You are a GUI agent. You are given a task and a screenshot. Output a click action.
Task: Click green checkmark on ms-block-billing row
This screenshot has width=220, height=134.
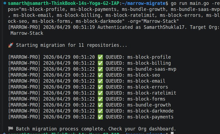point(100,63)
